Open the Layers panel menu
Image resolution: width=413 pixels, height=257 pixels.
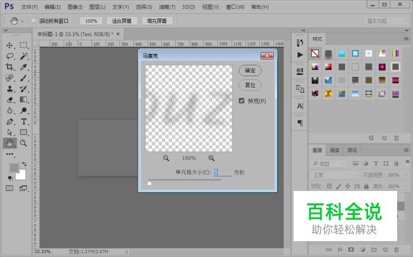tap(406, 150)
